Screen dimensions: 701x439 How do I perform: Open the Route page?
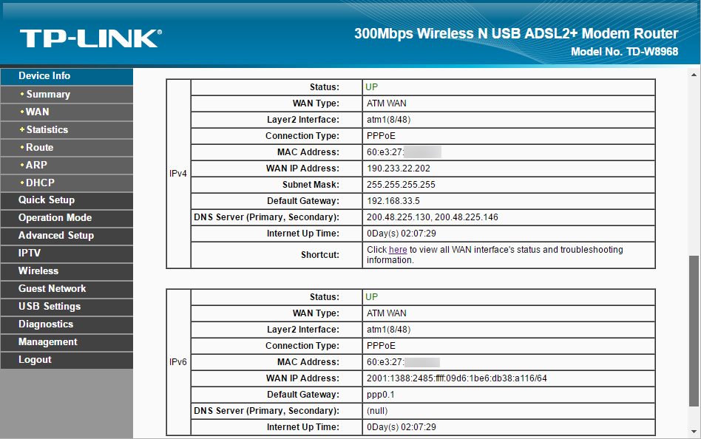click(67, 148)
